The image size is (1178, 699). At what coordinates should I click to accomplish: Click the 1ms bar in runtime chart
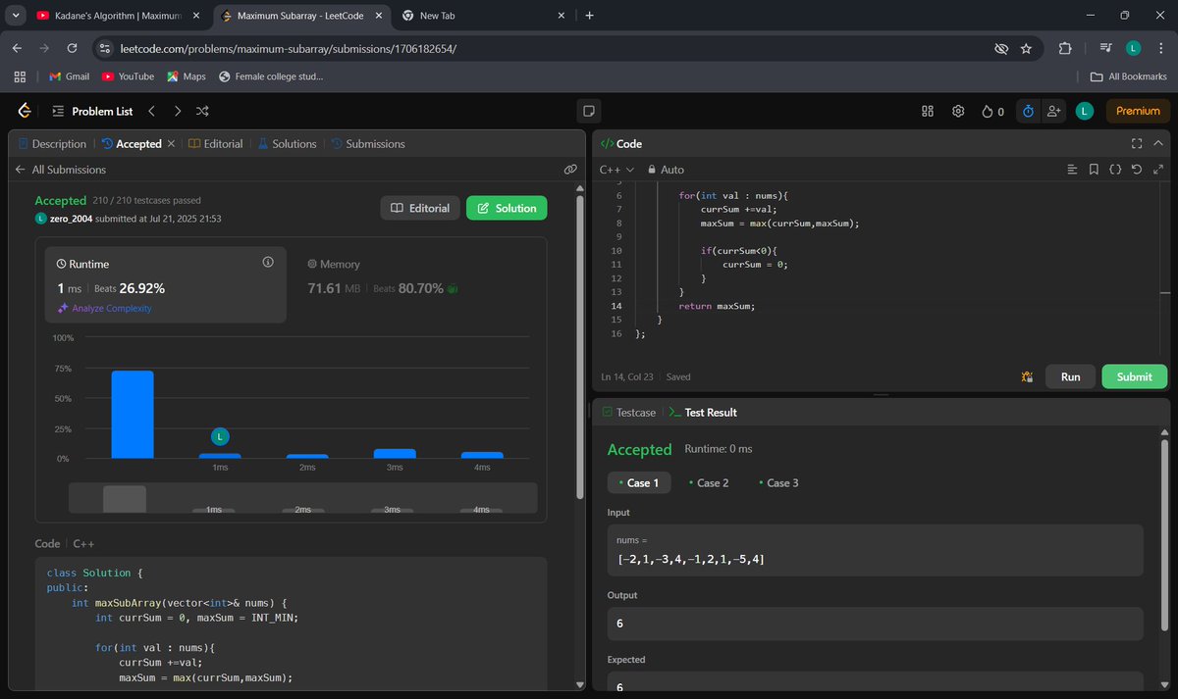(220, 456)
